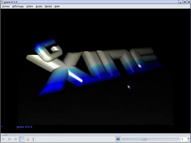Screen dimensions: 191x143
Task: Toggle mute with the speaker icon
Action: click(118, 139)
